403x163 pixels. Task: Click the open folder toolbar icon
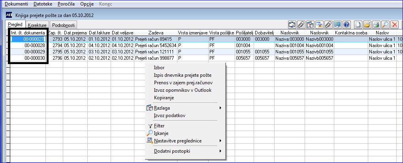coord(367,25)
